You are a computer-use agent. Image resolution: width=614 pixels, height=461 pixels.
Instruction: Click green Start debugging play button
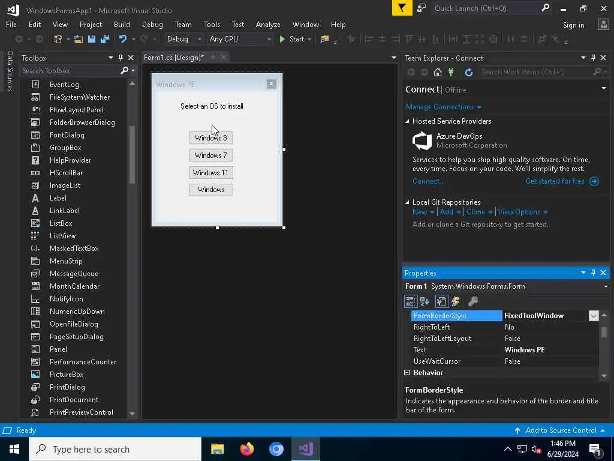282,39
